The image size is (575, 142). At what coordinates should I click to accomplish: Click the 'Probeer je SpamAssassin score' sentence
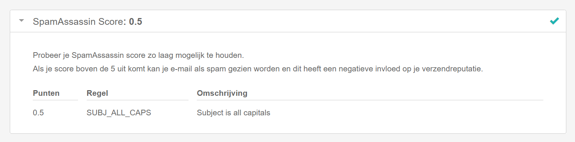[138, 56]
